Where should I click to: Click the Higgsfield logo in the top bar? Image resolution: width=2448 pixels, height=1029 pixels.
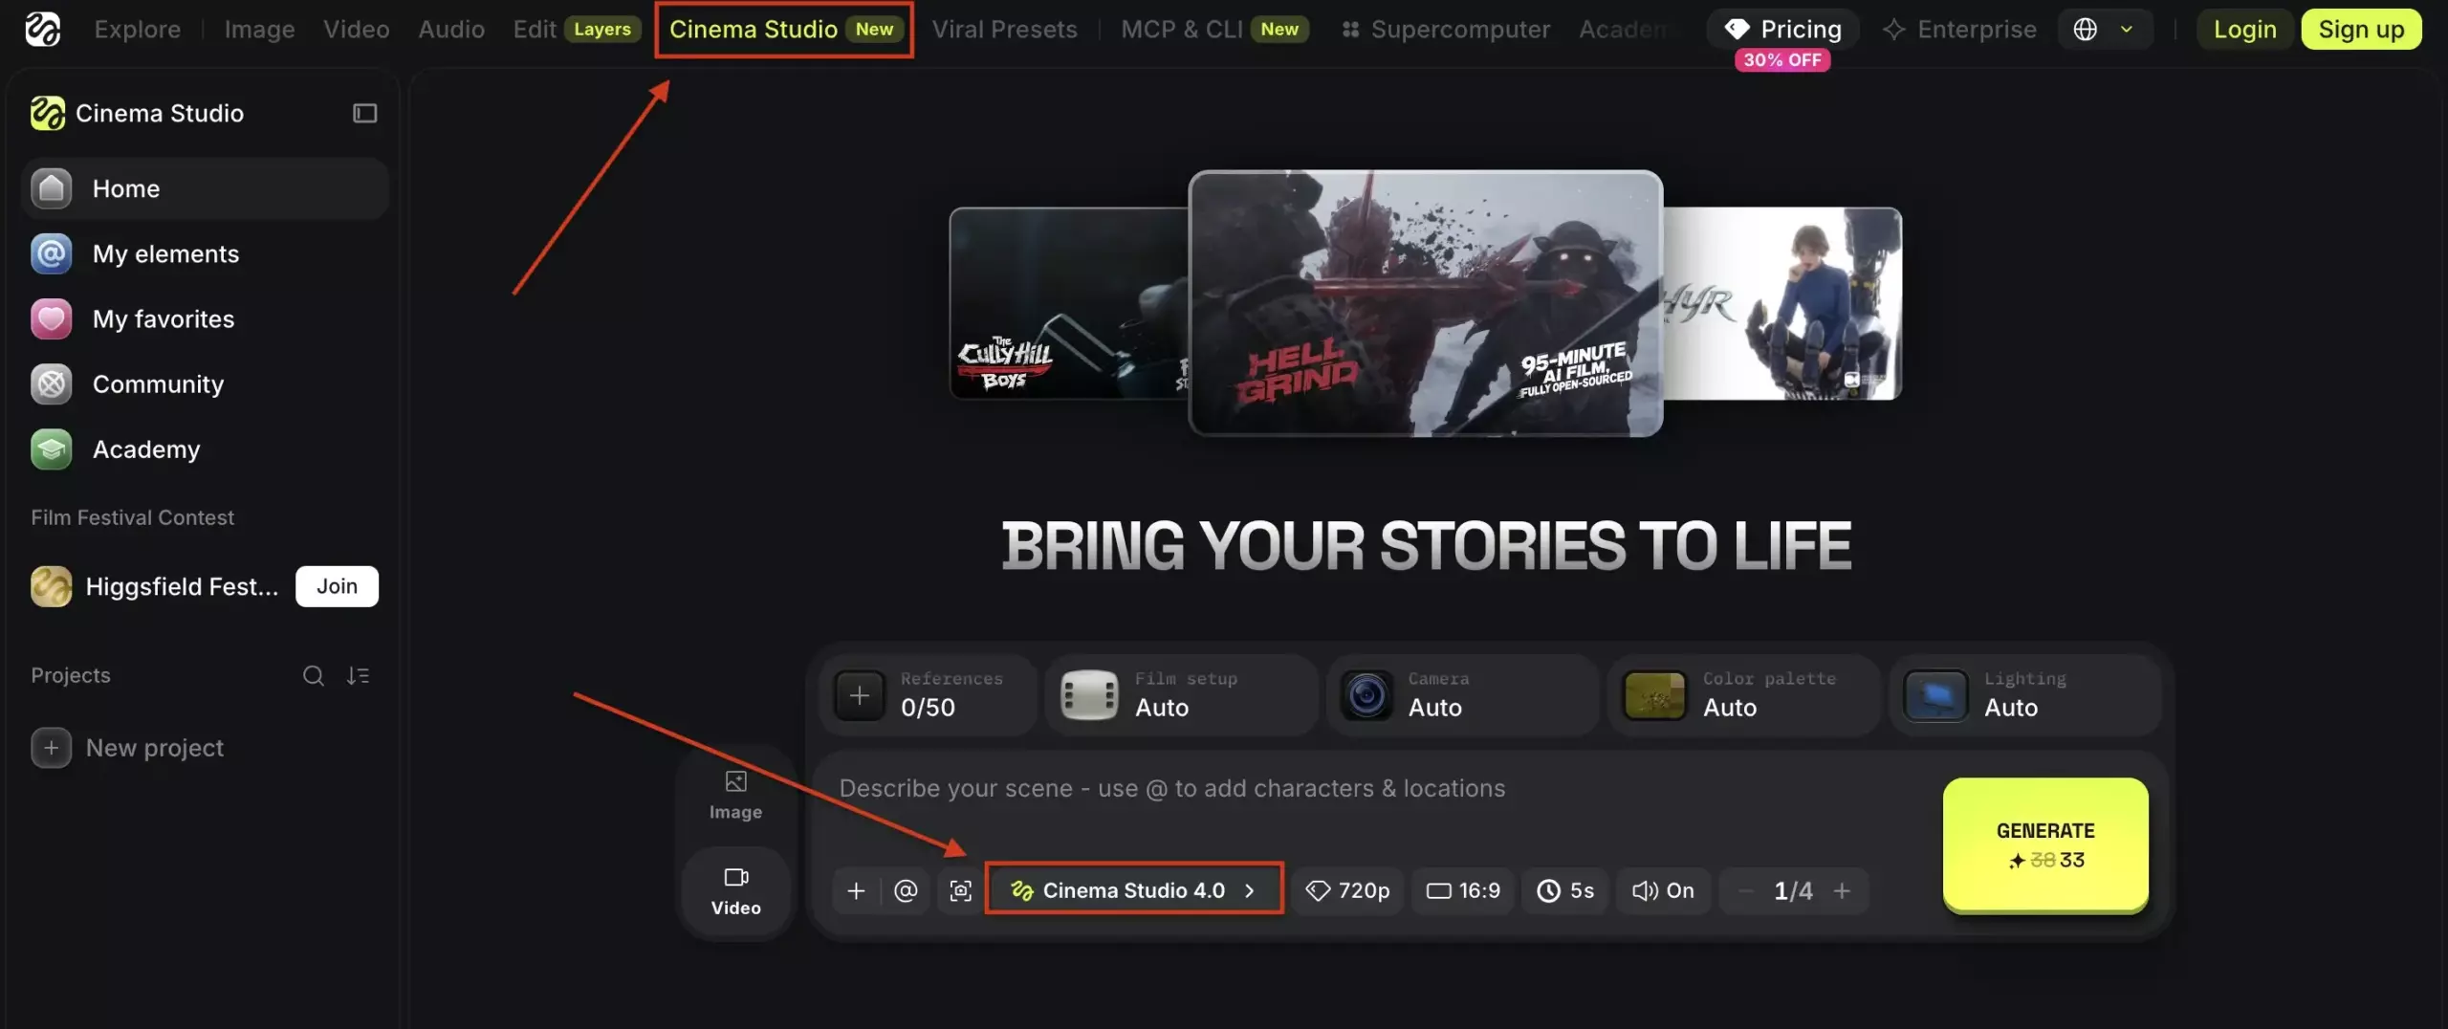tap(42, 29)
